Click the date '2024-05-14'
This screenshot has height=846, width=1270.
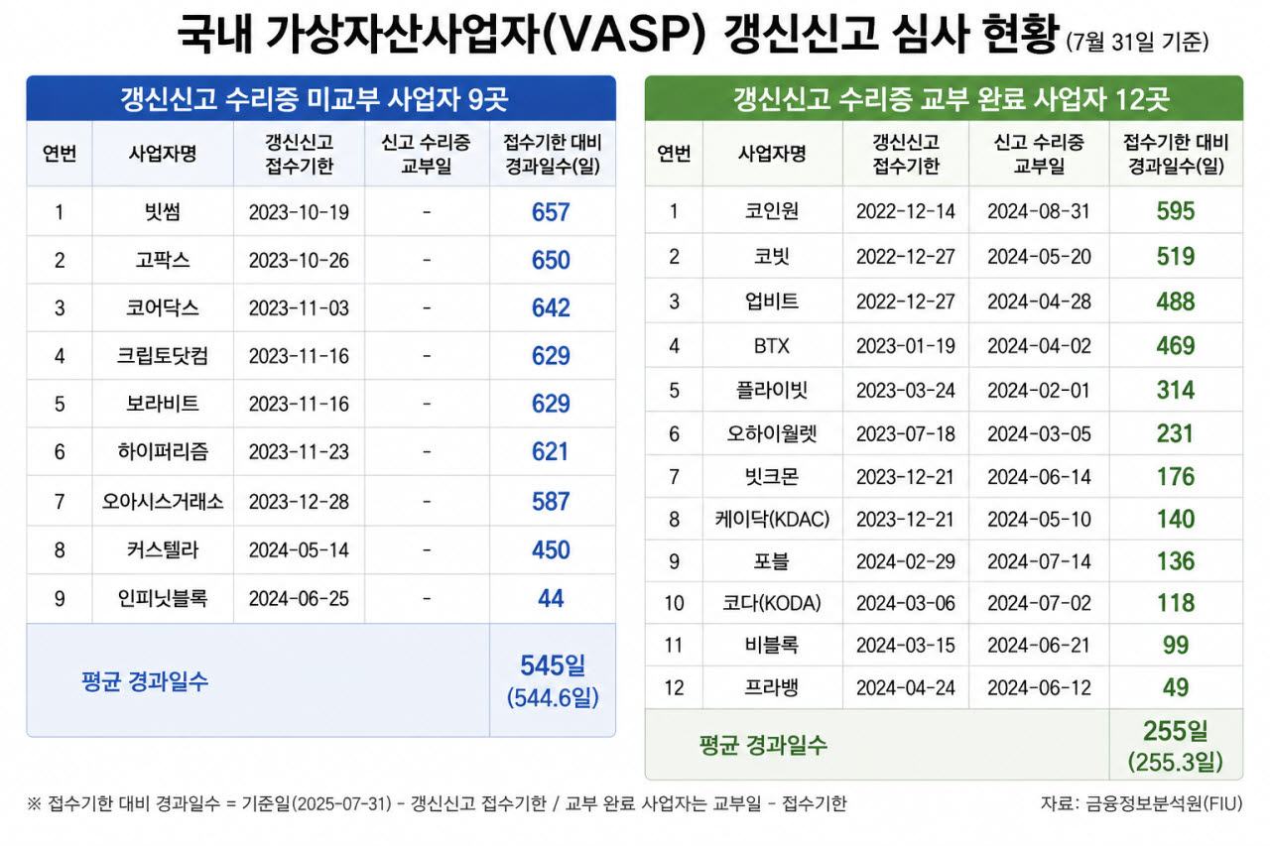tap(299, 549)
